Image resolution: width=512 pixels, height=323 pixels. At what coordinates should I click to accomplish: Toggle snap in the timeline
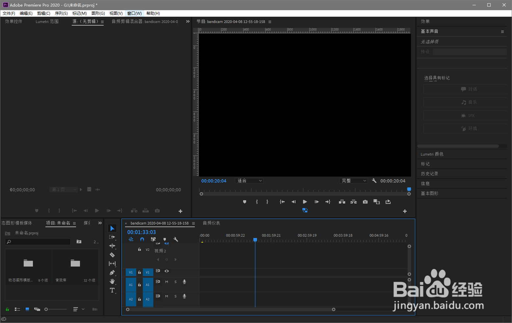142,239
